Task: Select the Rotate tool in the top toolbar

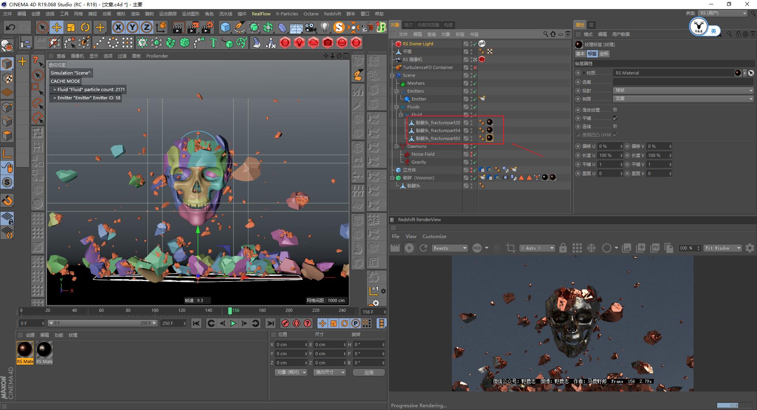Action: coord(86,27)
